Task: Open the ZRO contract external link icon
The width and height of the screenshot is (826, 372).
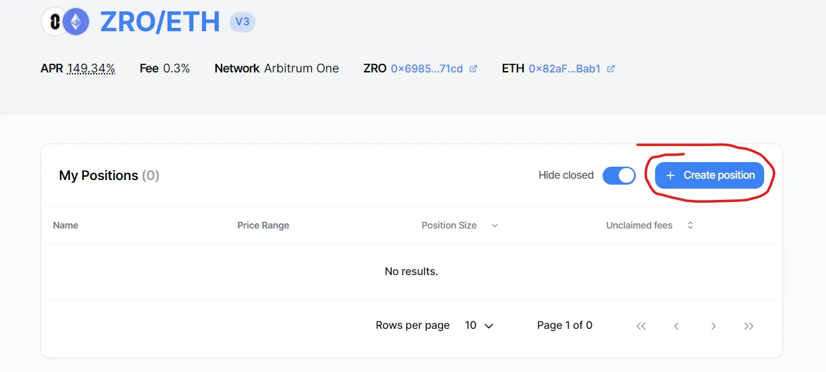Action: pyautogui.click(x=474, y=68)
